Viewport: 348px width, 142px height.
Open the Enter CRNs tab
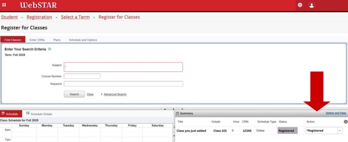pyautogui.click(x=37, y=40)
